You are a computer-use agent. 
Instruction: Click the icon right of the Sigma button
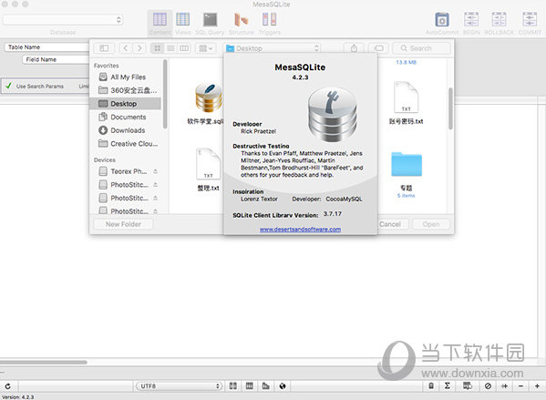point(468,385)
